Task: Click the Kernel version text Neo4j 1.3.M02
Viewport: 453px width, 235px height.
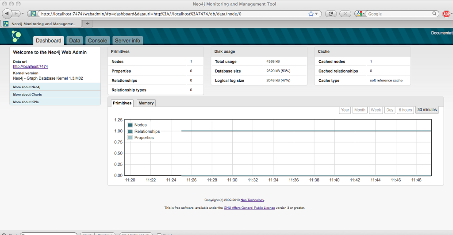Action: [x=48, y=78]
